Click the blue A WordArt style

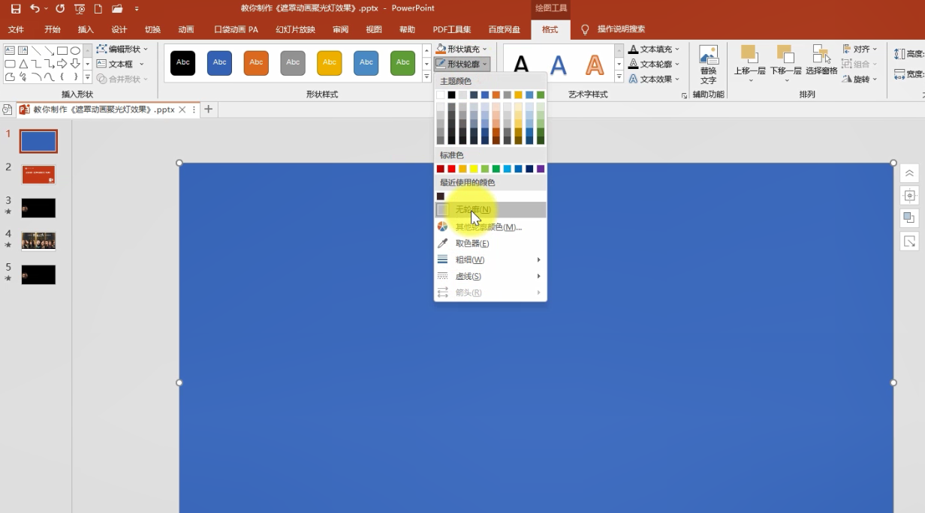[x=558, y=64]
